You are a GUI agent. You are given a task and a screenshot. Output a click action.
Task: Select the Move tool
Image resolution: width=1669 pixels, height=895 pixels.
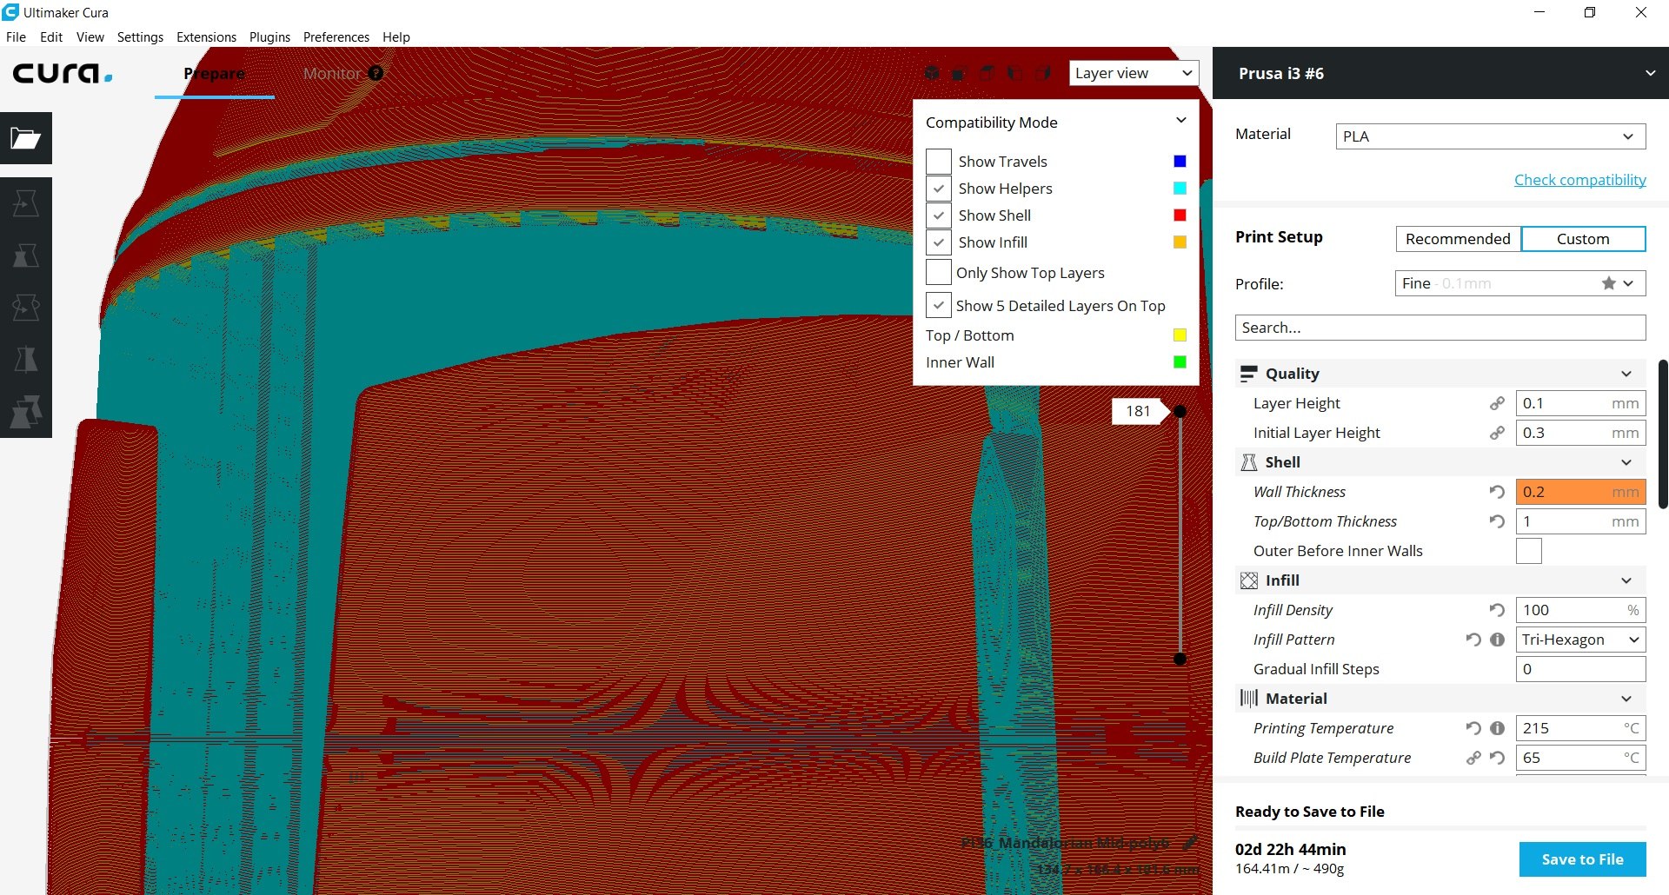26,203
